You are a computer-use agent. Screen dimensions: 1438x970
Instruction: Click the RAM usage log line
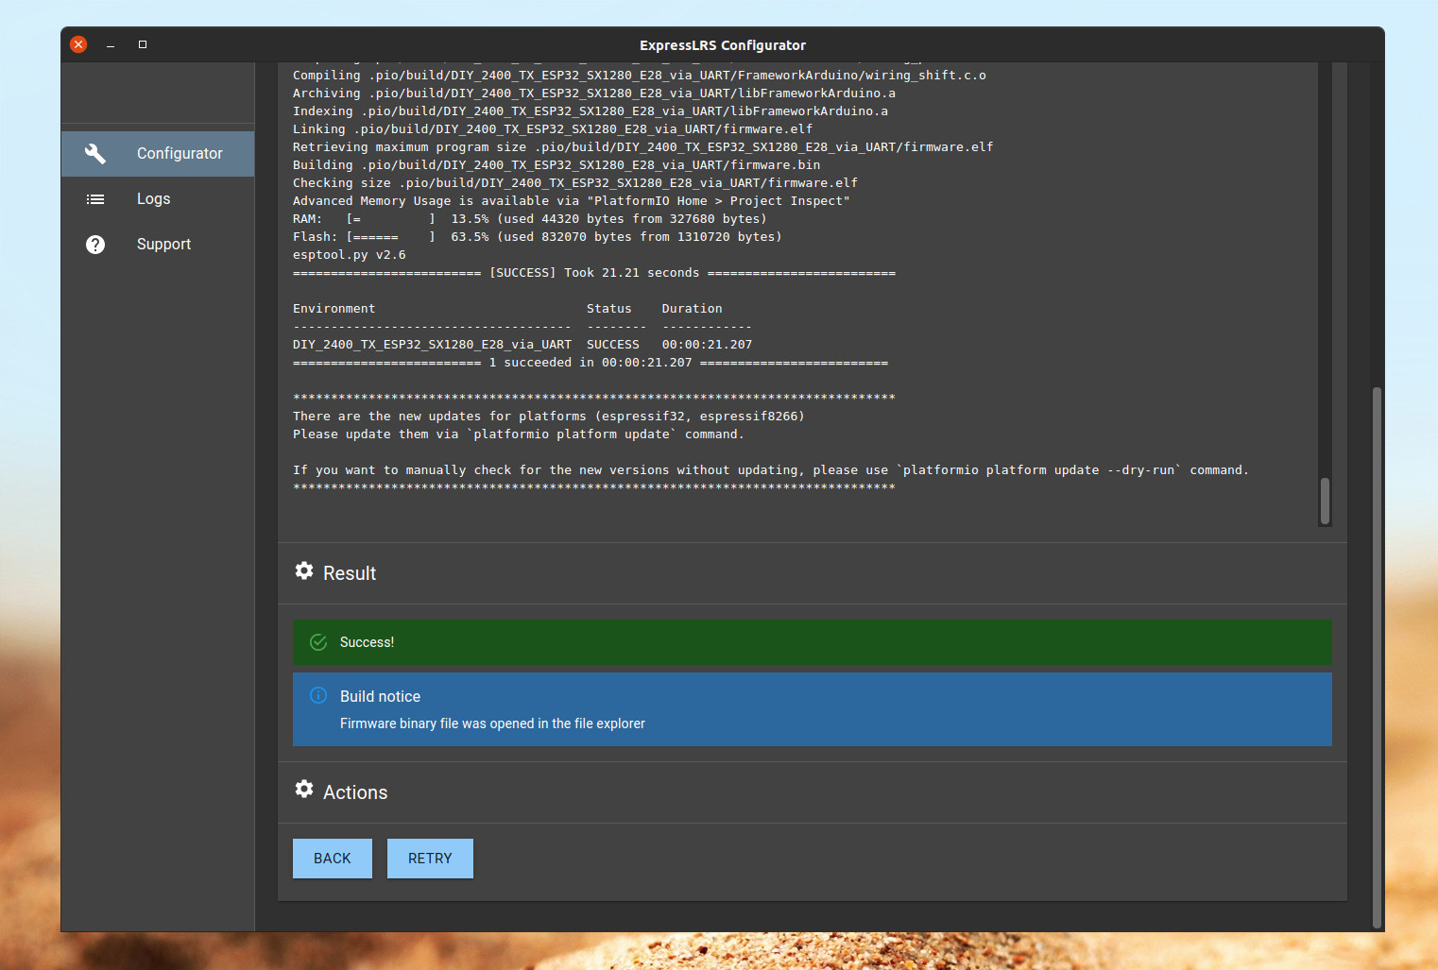pyautogui.click(x=530, y=219)
